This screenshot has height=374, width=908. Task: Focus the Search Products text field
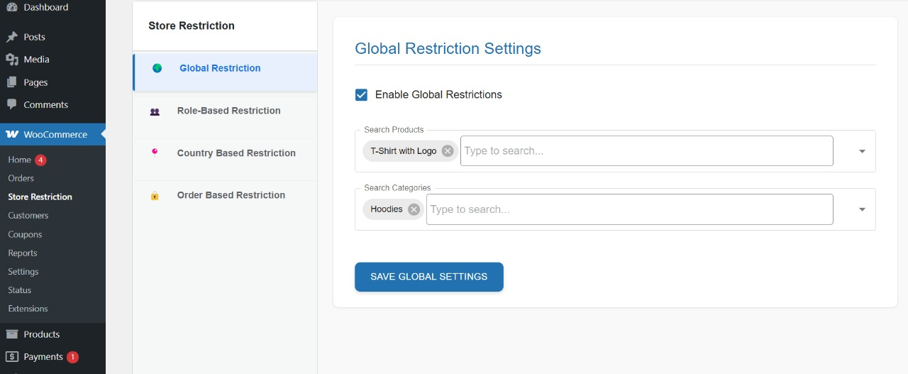click(x=646, y=150)
